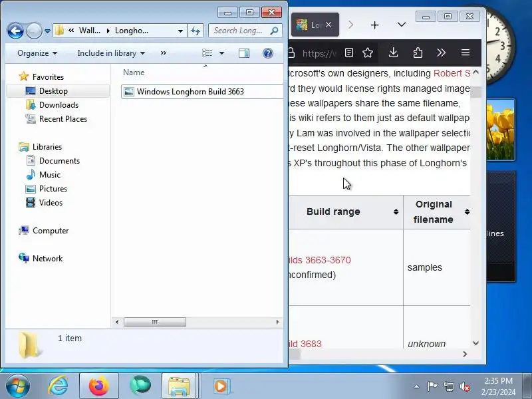Toggle Reader View icon in Firefox
Image resolution: width=532 pixels, height=399 pixels.
[348, 53]
